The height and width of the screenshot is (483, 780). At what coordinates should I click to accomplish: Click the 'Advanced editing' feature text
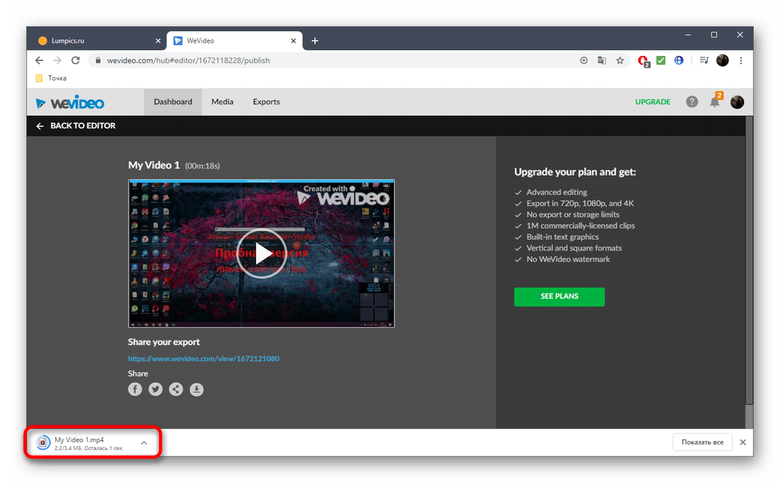point(557,192)
